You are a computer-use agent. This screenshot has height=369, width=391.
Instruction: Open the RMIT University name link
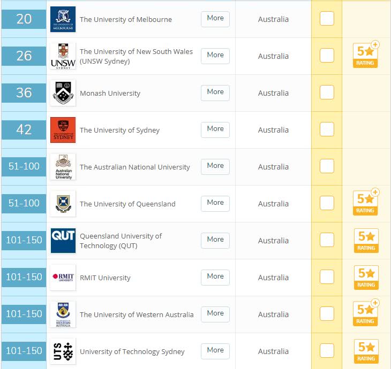pyautogui.click(x=105, y=278)
